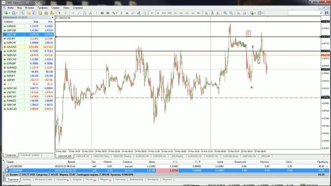
Task: Switch to the USDCHF,Daily chart tab
Action: pyautogui.click(x=101, y=156)
